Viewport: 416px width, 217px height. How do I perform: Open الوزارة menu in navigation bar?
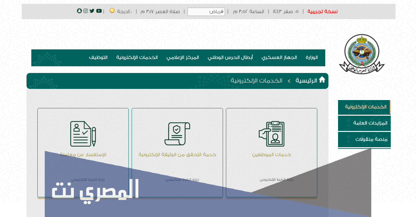(312, 58)
